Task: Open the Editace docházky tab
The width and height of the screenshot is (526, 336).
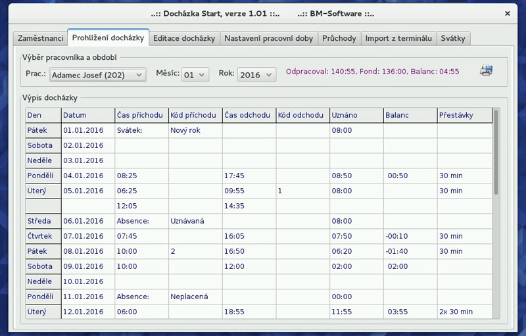Action: tap(184, 38)
